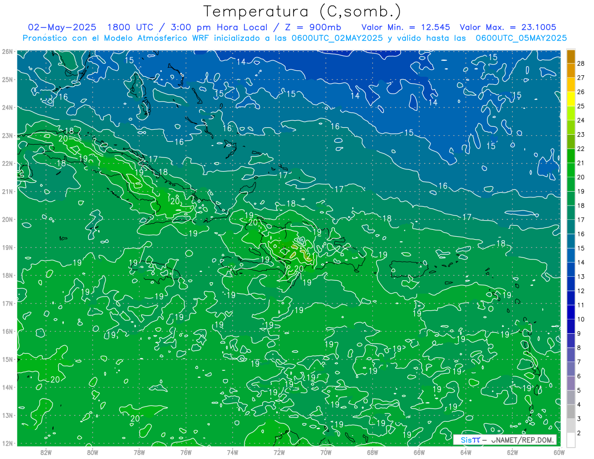Click the 82W longitude axis label
This screenshot has width=594, height=459.
click(46, 452)
